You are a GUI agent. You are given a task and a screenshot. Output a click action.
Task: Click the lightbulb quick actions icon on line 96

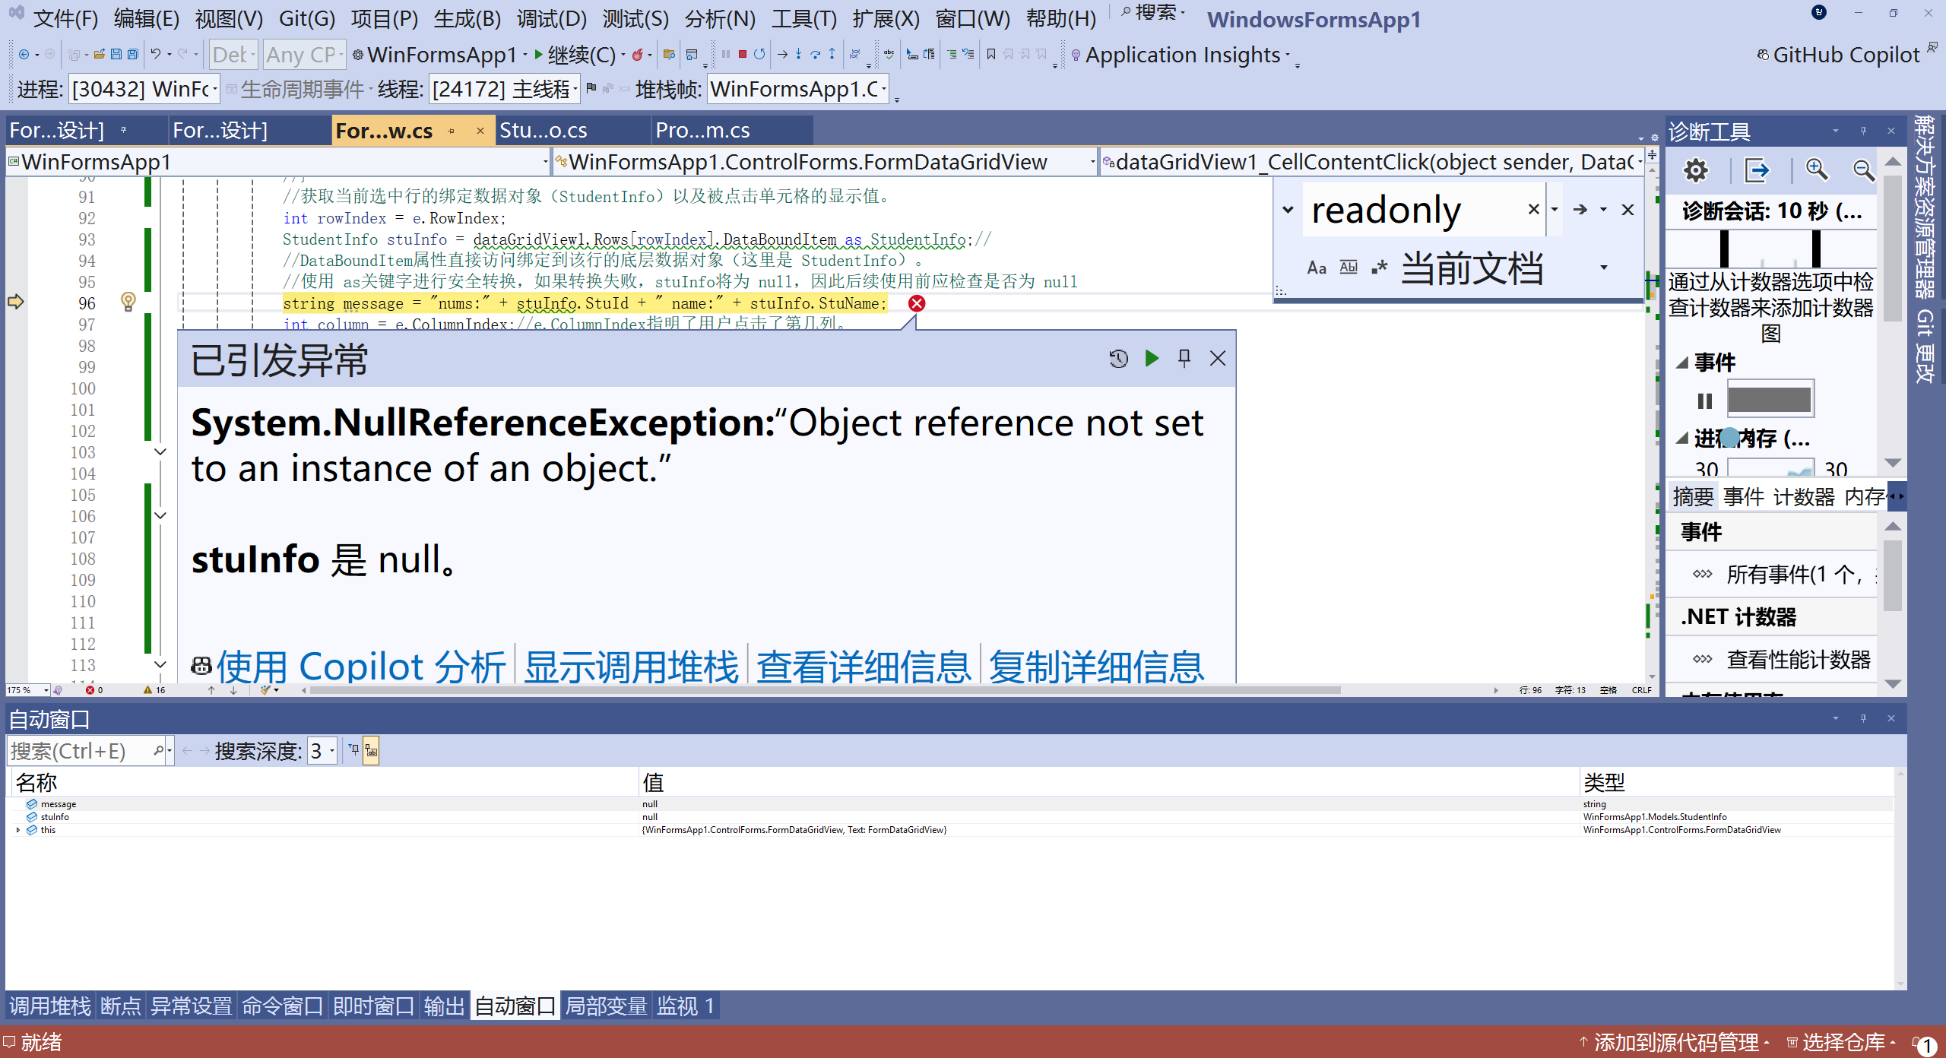point(128,302)
